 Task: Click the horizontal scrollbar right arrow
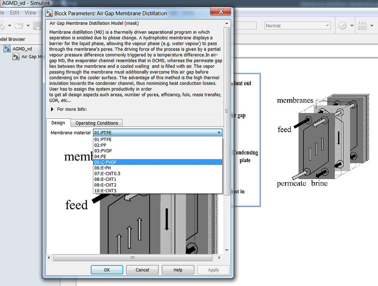[219, 258]
